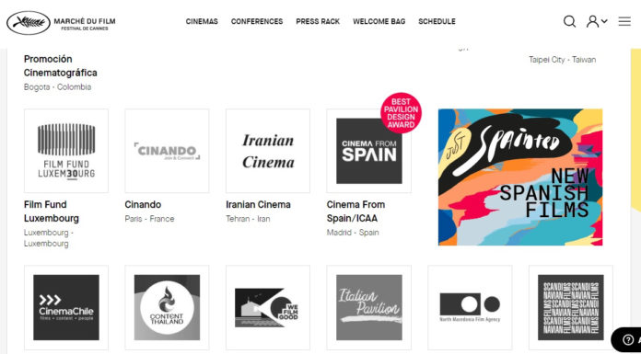Viewport: 641px width, 354px height.
Task: Open the hamburger menu icon
Action: [x=624, y=21]
